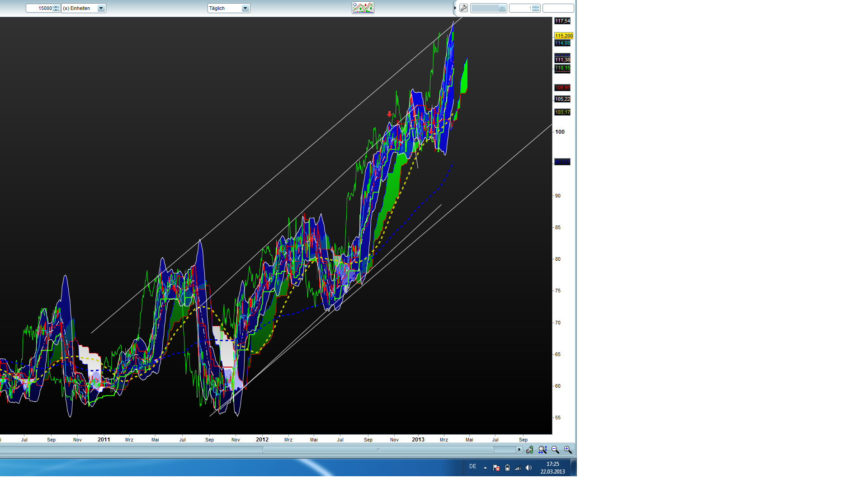
Task: Click the wrench configuration icon in top toolbar
Action: click(464, 8)
